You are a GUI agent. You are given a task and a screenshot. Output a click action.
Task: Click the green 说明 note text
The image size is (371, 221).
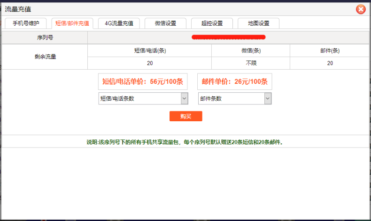point(185,142)
